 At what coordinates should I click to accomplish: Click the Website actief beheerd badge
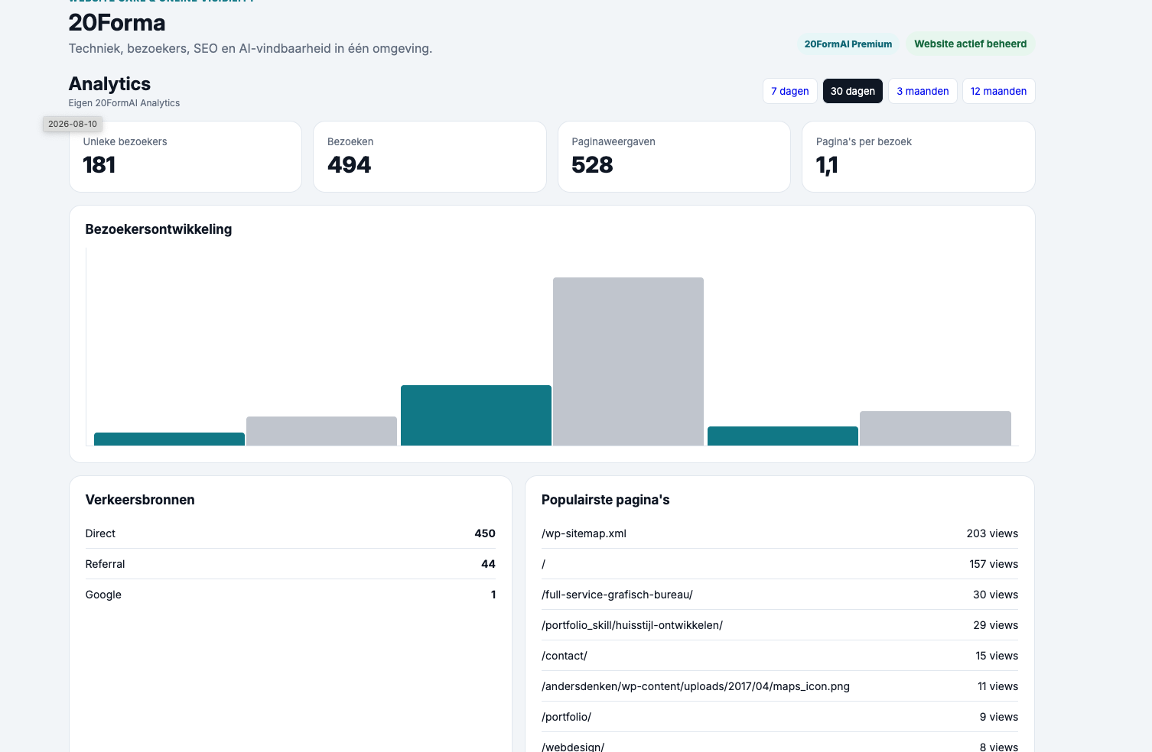[x=970, y=44]
